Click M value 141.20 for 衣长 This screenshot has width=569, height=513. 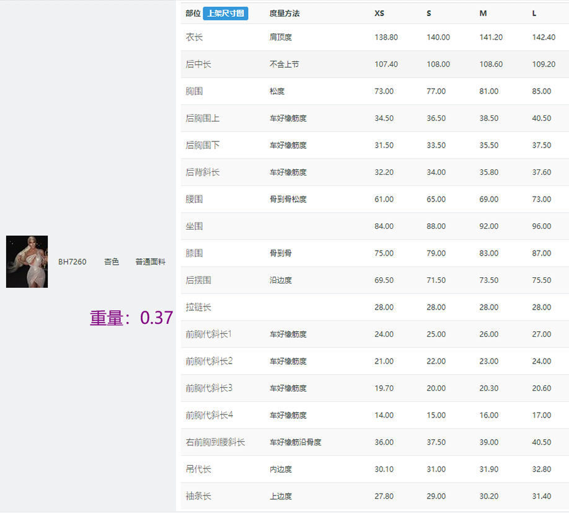coord(491,37)
